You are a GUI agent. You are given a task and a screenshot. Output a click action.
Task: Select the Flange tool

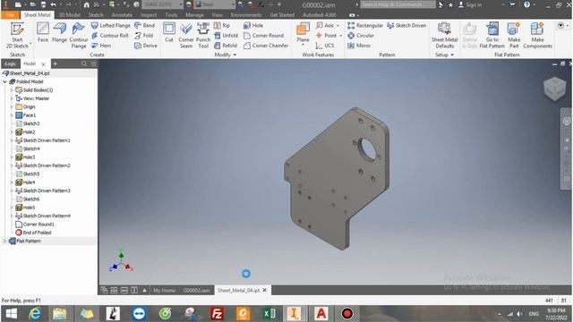tap(60, 33)
